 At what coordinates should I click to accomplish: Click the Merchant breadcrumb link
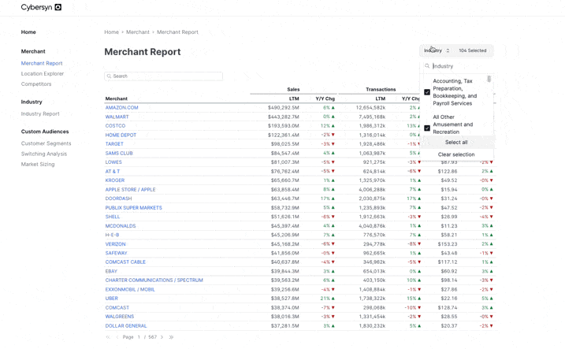pyautogui.click(x=138, y=32)
